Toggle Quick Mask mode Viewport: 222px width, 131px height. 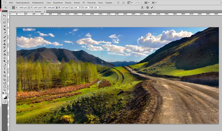(5, 101)
